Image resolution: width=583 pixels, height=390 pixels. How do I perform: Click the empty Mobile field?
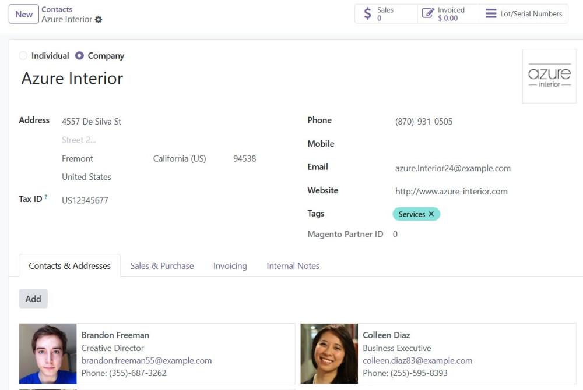[483, 145]
